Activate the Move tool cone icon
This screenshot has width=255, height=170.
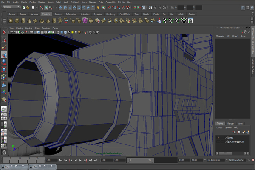[4, 55]
